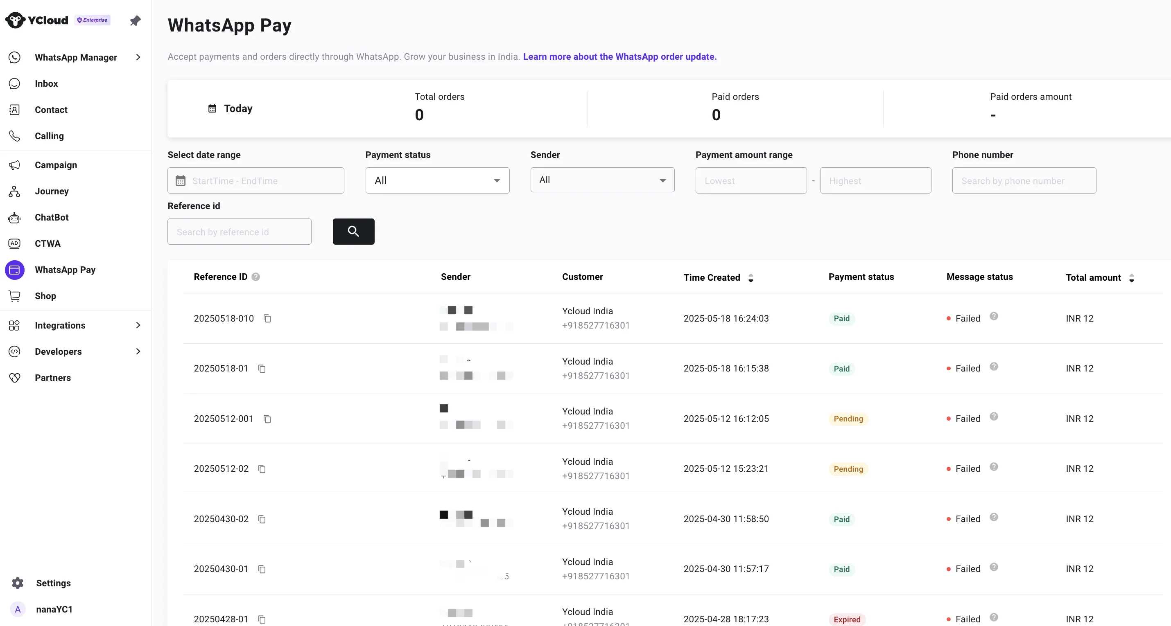
Task: Click the magnifier search button
Action: (353, 232)
